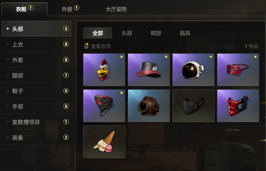Viewport: 266px width, 171px height.
Task: Filter items by 眼部
Action: coord(156,33)
